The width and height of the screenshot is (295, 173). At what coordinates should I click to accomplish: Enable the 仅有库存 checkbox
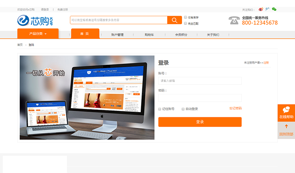[x=186, y=17]
